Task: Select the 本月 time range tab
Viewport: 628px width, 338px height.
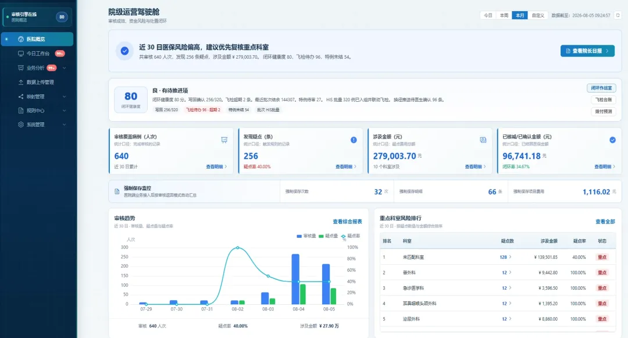Action: coord(520,15)
